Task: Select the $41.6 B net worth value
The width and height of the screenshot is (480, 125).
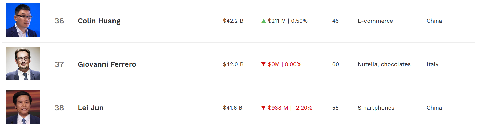Action: [232, 108]
